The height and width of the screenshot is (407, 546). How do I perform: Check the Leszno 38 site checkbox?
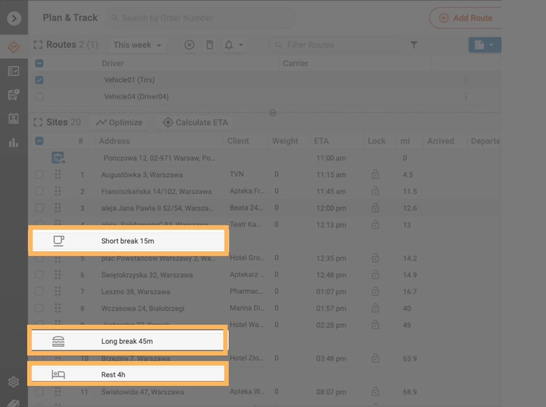coord(39,291)
